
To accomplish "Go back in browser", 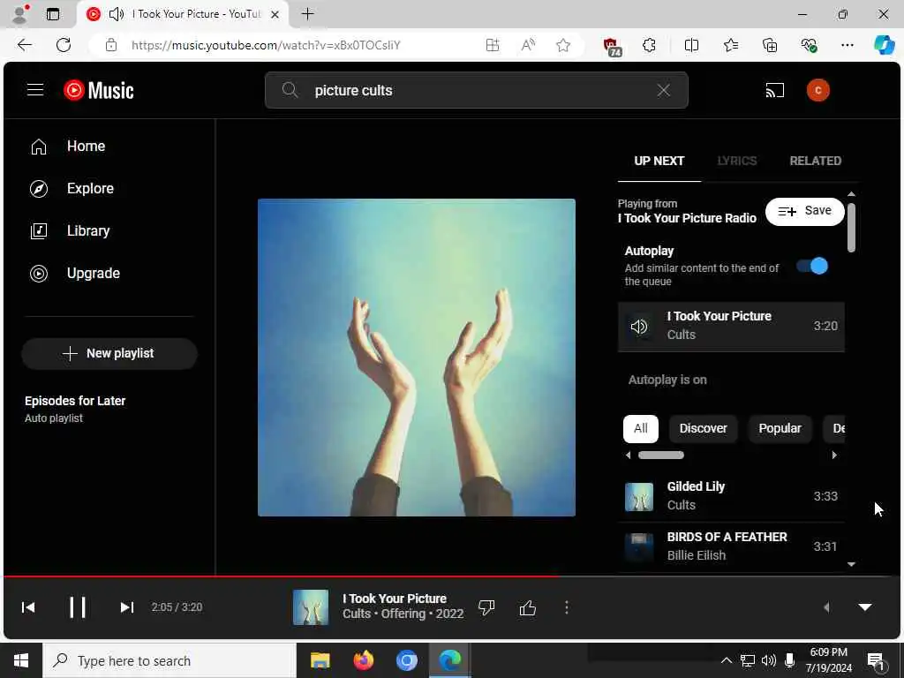I will pos(24,45).
